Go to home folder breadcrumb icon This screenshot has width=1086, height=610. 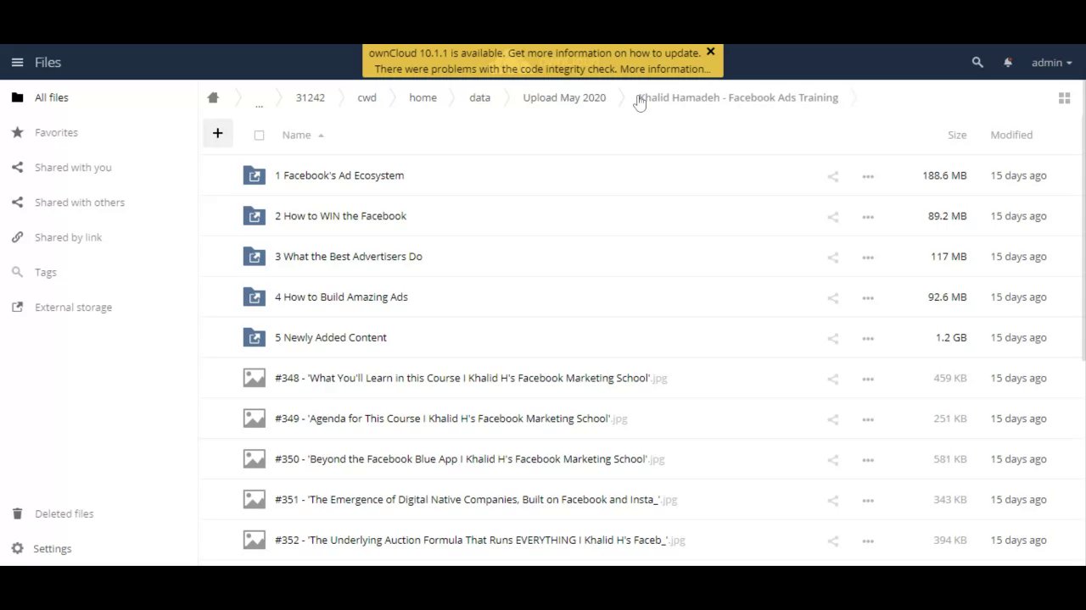click(213, 97)
